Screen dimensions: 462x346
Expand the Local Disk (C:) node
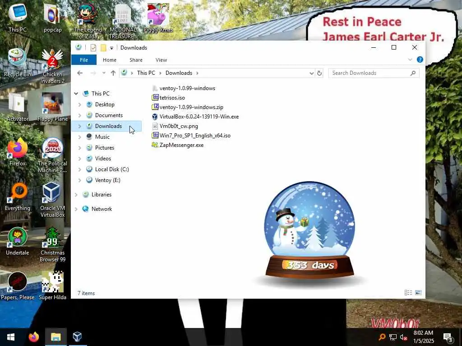pyautogui.click(x=79, y=169)
